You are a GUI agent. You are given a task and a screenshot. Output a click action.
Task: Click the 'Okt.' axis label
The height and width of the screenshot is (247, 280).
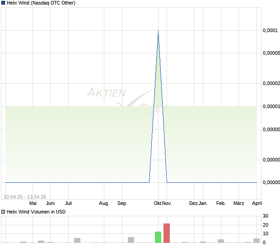coord(158,203)
